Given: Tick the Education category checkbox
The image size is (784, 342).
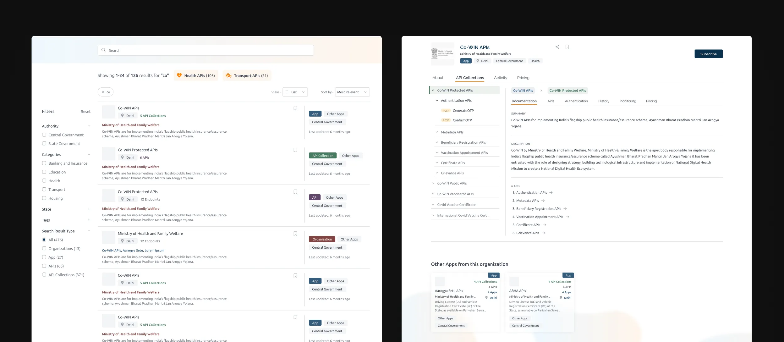Looking at the screenshot, I should tap(44, 172).
